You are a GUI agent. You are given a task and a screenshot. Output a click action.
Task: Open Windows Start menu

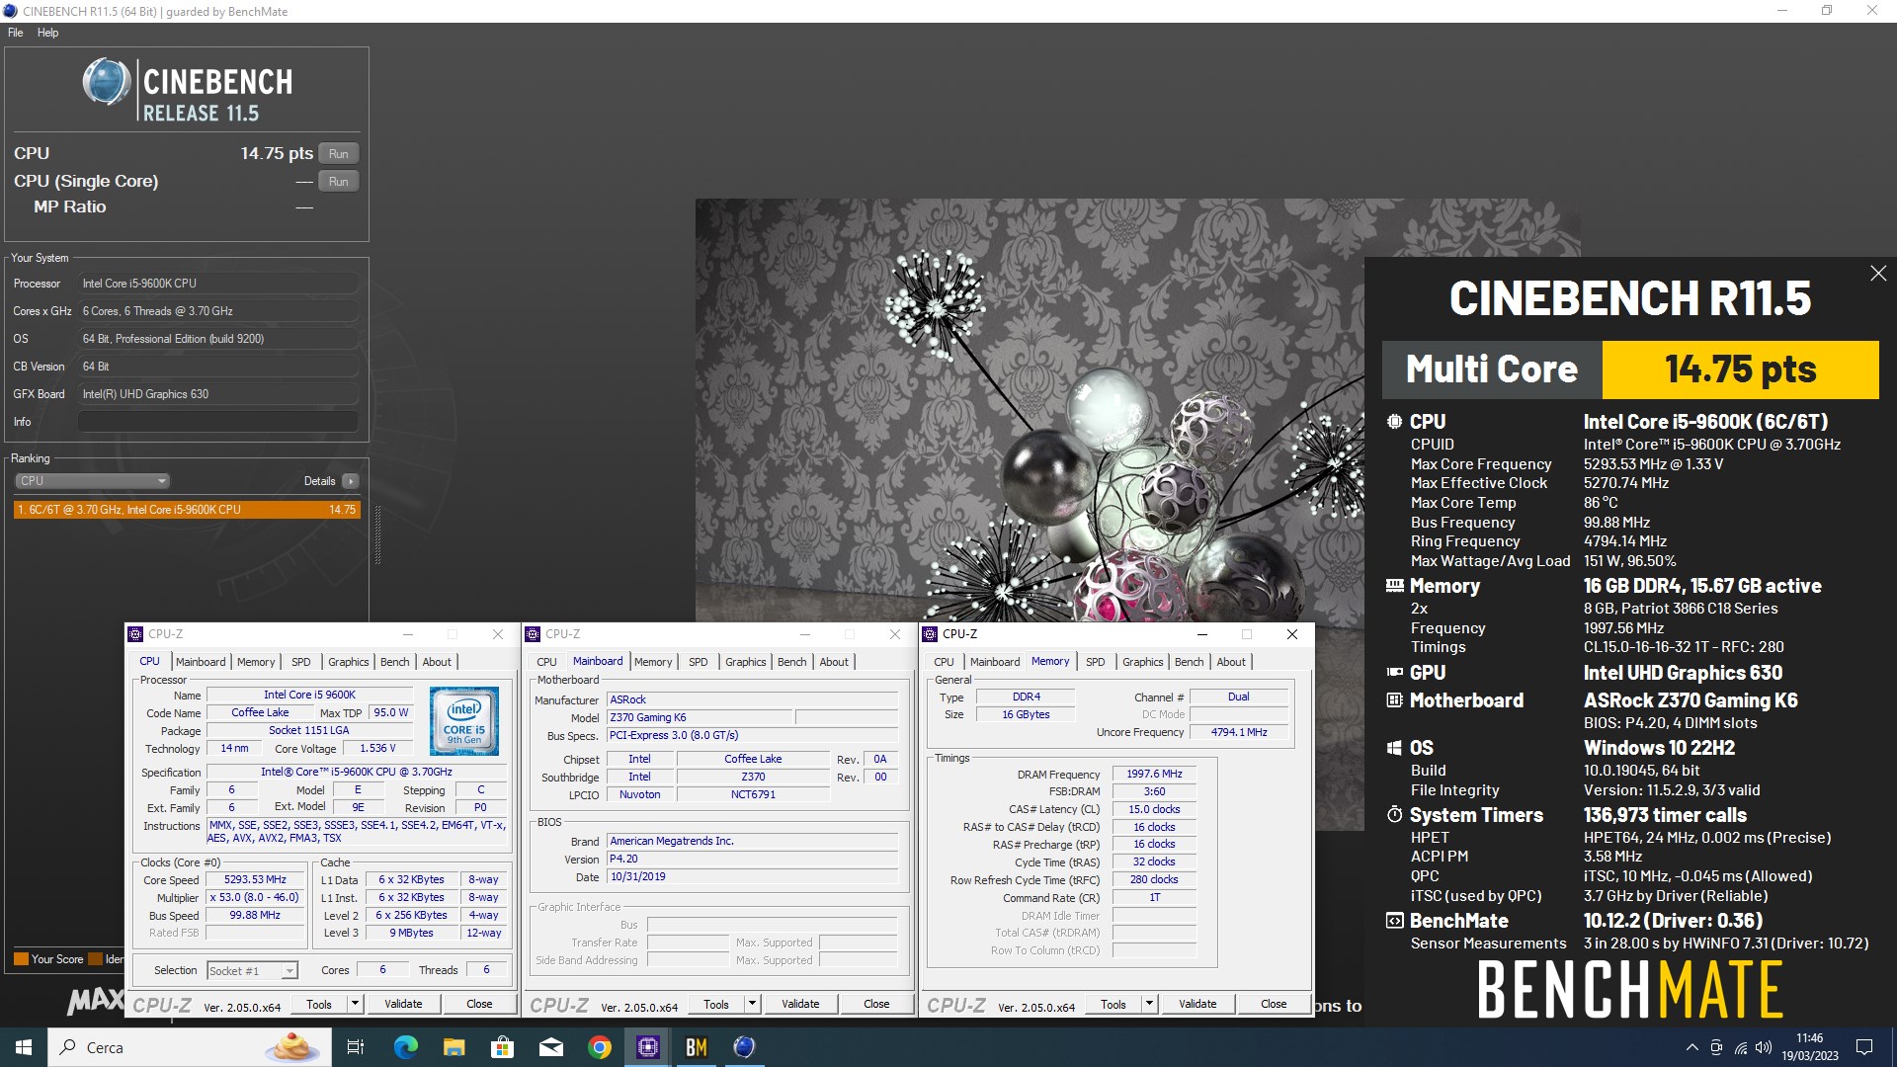coord(24,1047)
